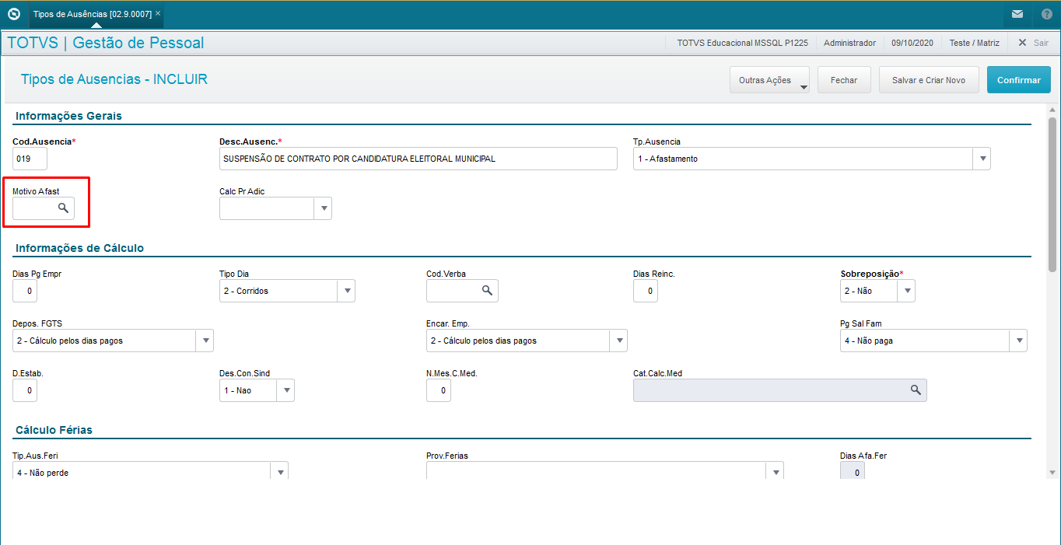Open the help question mark icon

click(1046, 14)
